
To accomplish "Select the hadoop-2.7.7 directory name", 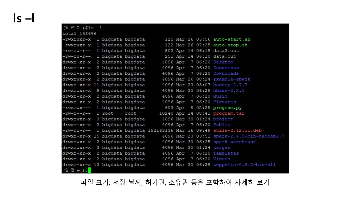I will tap(230, 85).
